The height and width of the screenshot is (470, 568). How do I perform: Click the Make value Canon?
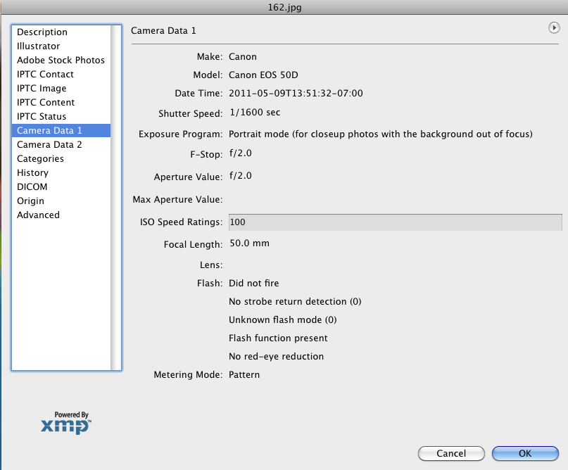243,57
